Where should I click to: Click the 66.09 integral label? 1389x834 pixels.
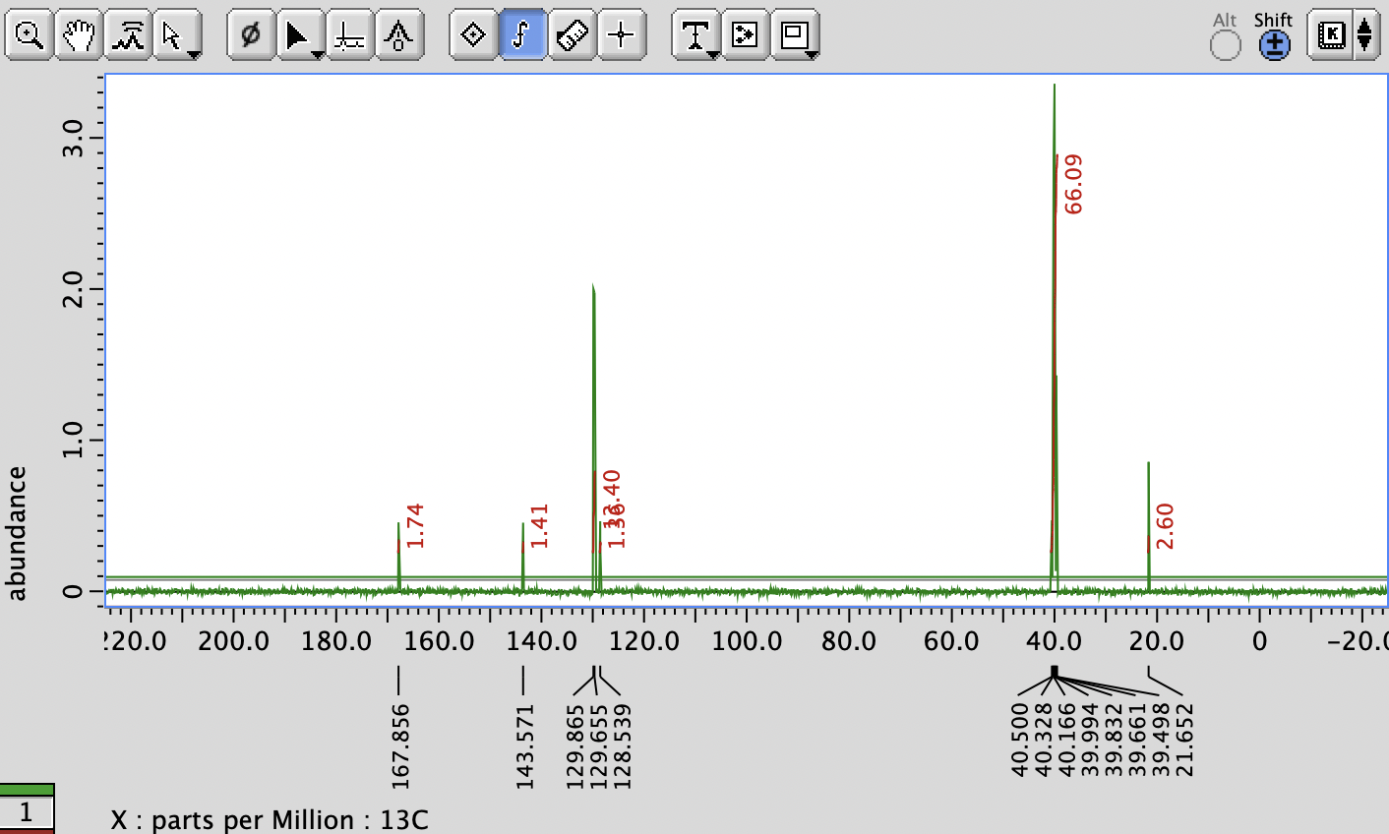click(x=1075, y=183)
